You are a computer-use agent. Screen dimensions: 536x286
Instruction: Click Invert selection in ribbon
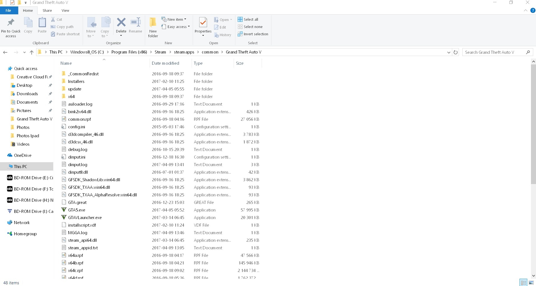click(253, 34)
